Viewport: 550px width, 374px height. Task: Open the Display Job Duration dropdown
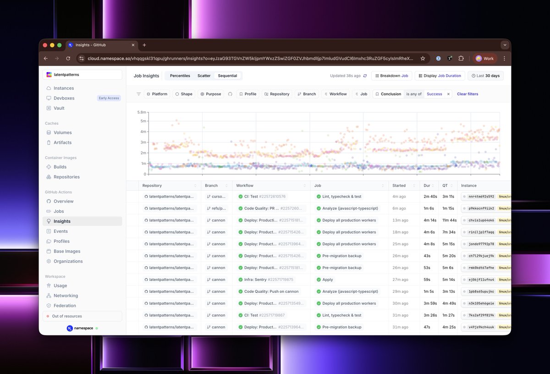pyautogui.click(x=440, y=76)
